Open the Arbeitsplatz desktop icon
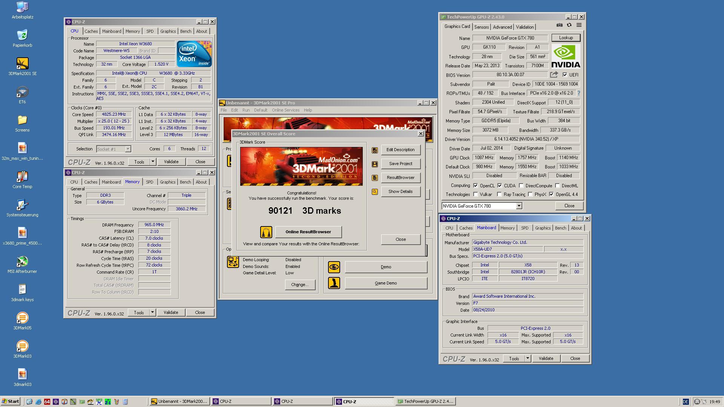The height and width of the screenshot is (407, 724). (x=22, y=10)
